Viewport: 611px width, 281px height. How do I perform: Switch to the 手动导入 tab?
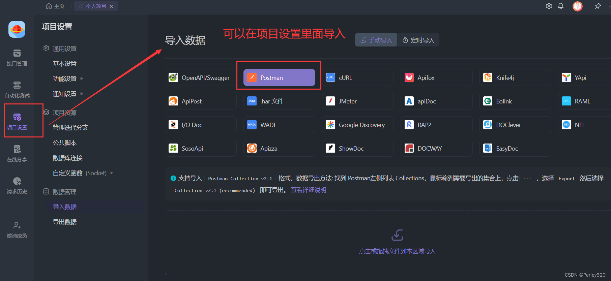[376, 40]
